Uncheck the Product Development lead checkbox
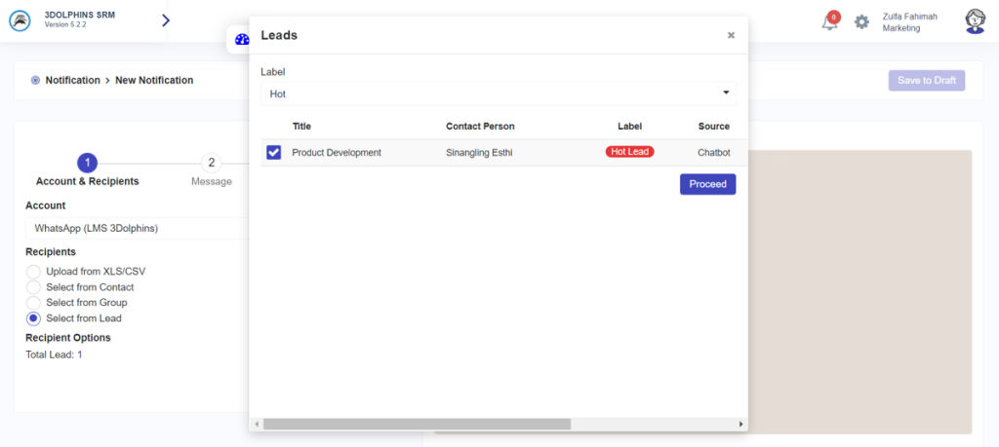 [x=273, y=152]
